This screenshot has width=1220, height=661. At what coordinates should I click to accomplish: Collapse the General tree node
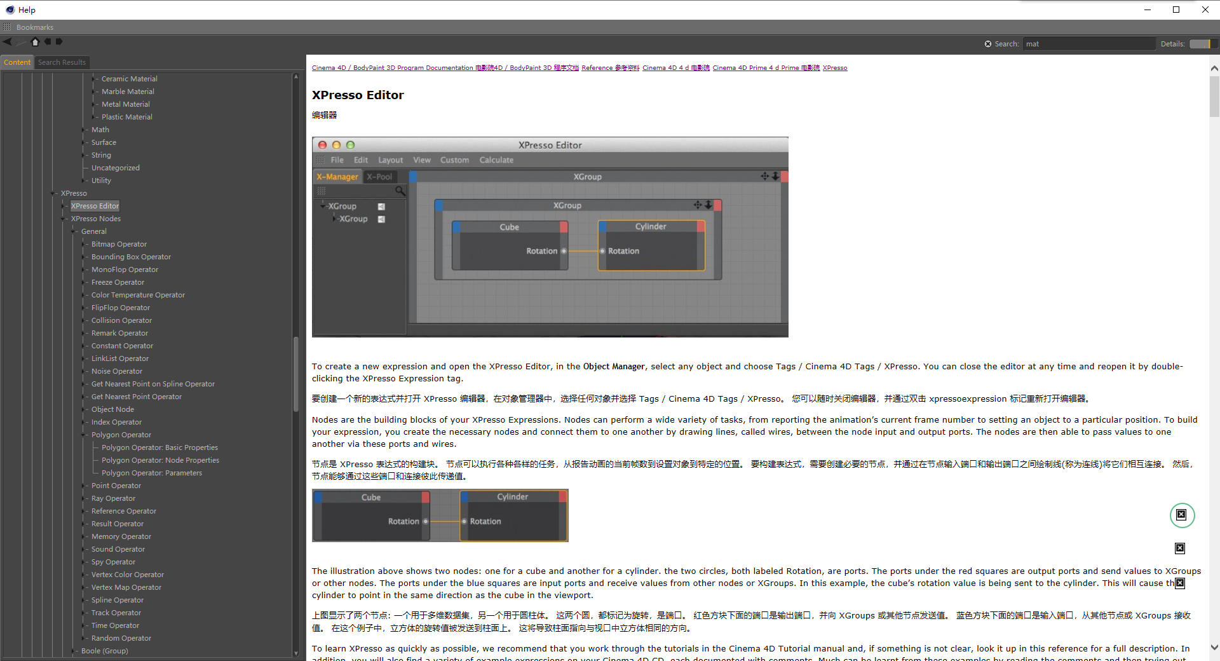coord(73,231)
